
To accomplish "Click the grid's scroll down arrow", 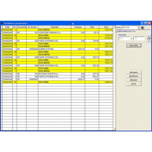I will pos(114,129).
